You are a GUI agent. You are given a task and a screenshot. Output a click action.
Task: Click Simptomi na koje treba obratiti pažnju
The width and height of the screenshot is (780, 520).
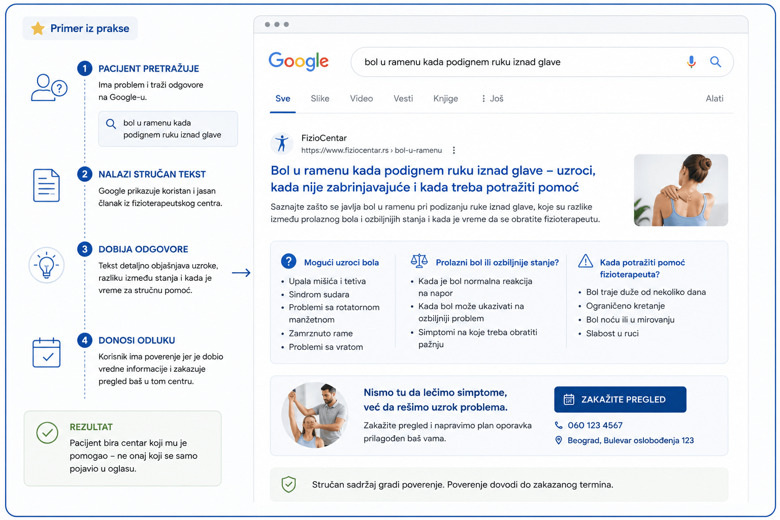point(478,338)
